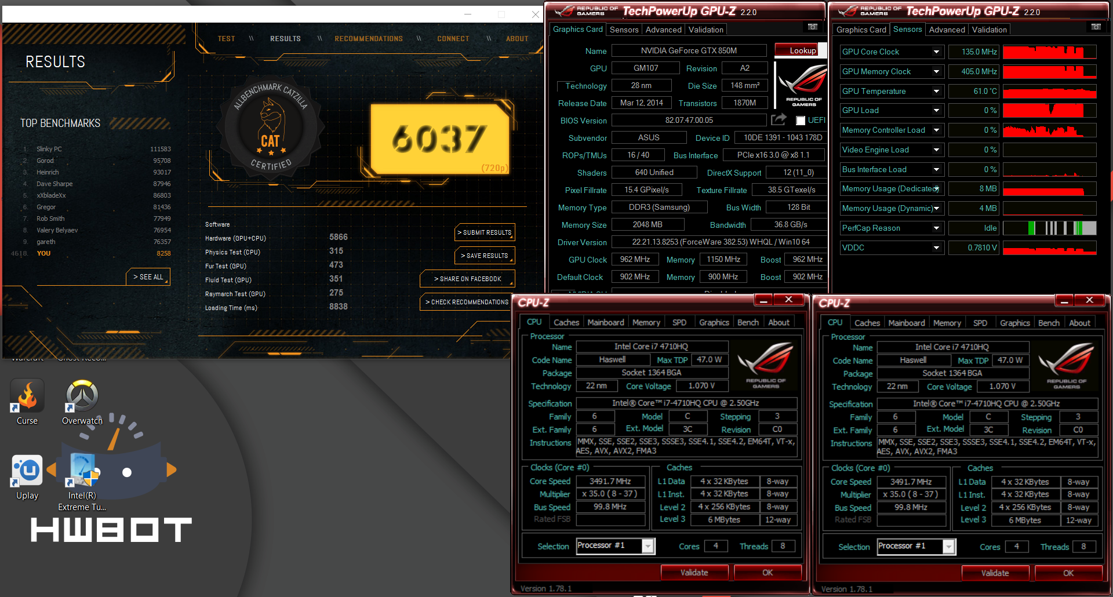1113x597 pixels.
Task: Click OK button in right CPU-Z
Action: [1068, 573]
